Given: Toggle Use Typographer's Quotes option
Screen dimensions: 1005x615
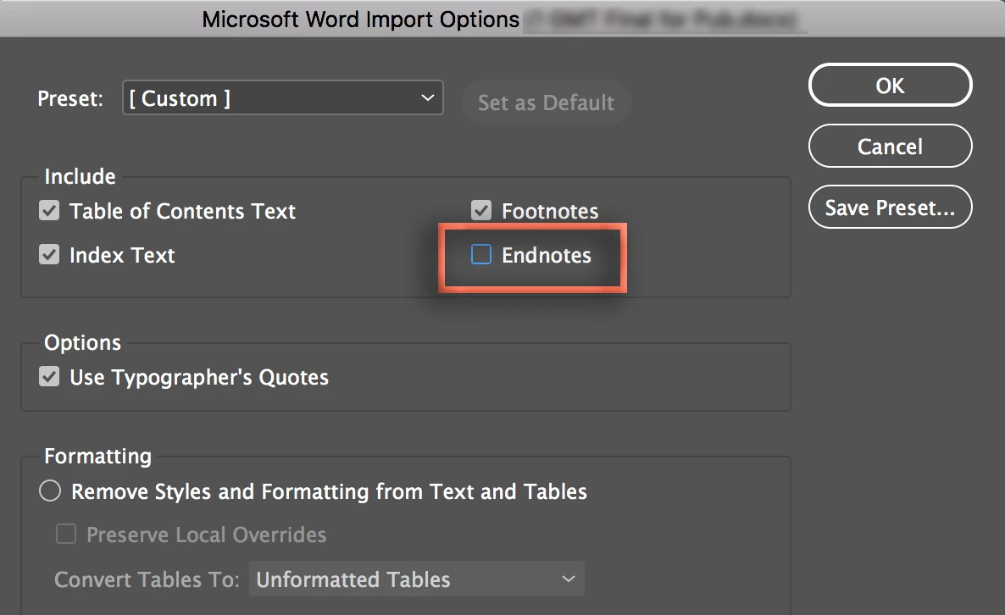Looking at the screenshot, I should (50, 377).
